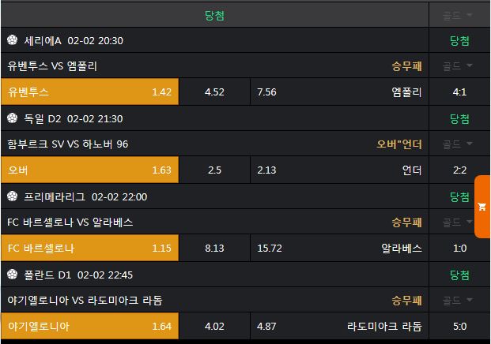This screenshot has width=491, height=344.
Task: Open the top header 골드 dropdown
Action: tap(459, 15)
